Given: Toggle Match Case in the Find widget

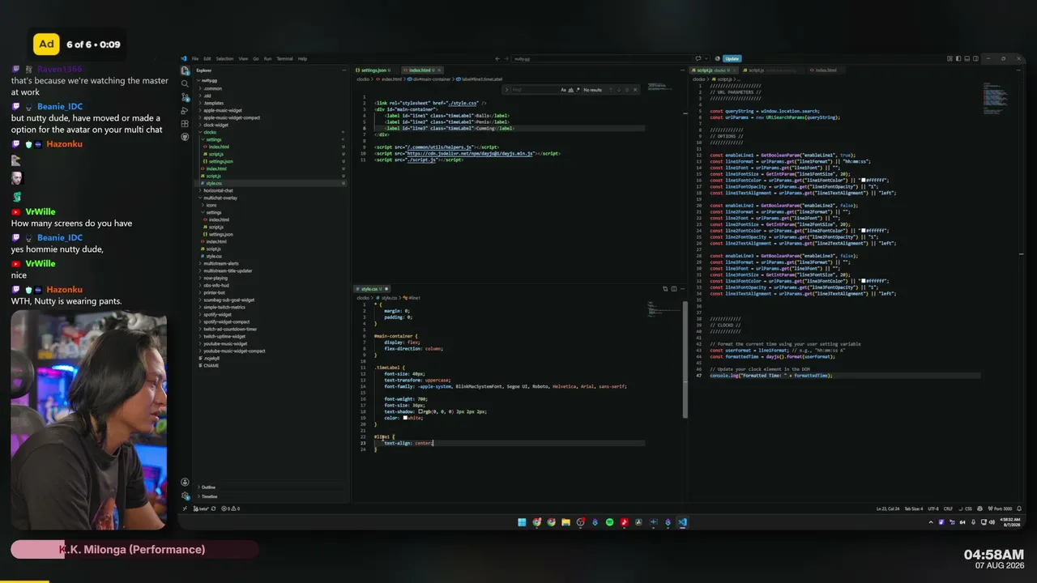Looking at the screenshot, I should (563, 89).
